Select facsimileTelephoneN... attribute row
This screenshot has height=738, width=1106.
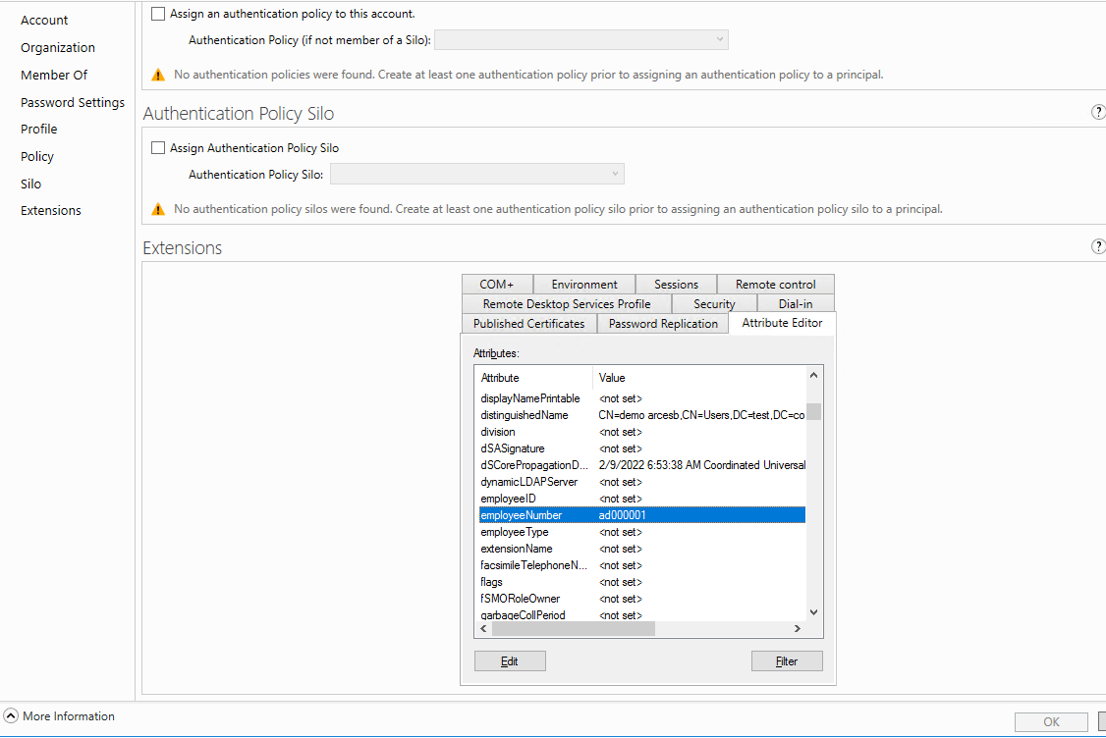point(641,565)
